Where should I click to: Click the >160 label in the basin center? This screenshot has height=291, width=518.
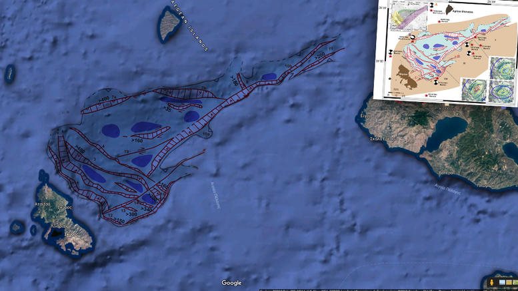pyautogui.click(x=137, y=141)
